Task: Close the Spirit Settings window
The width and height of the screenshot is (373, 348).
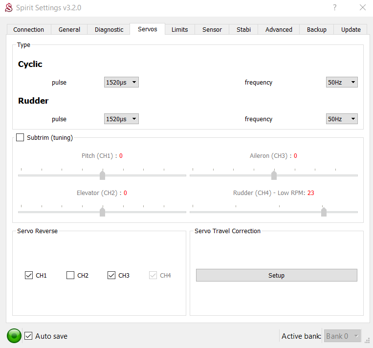Action: pyautogui.click(x=362, y=7)
